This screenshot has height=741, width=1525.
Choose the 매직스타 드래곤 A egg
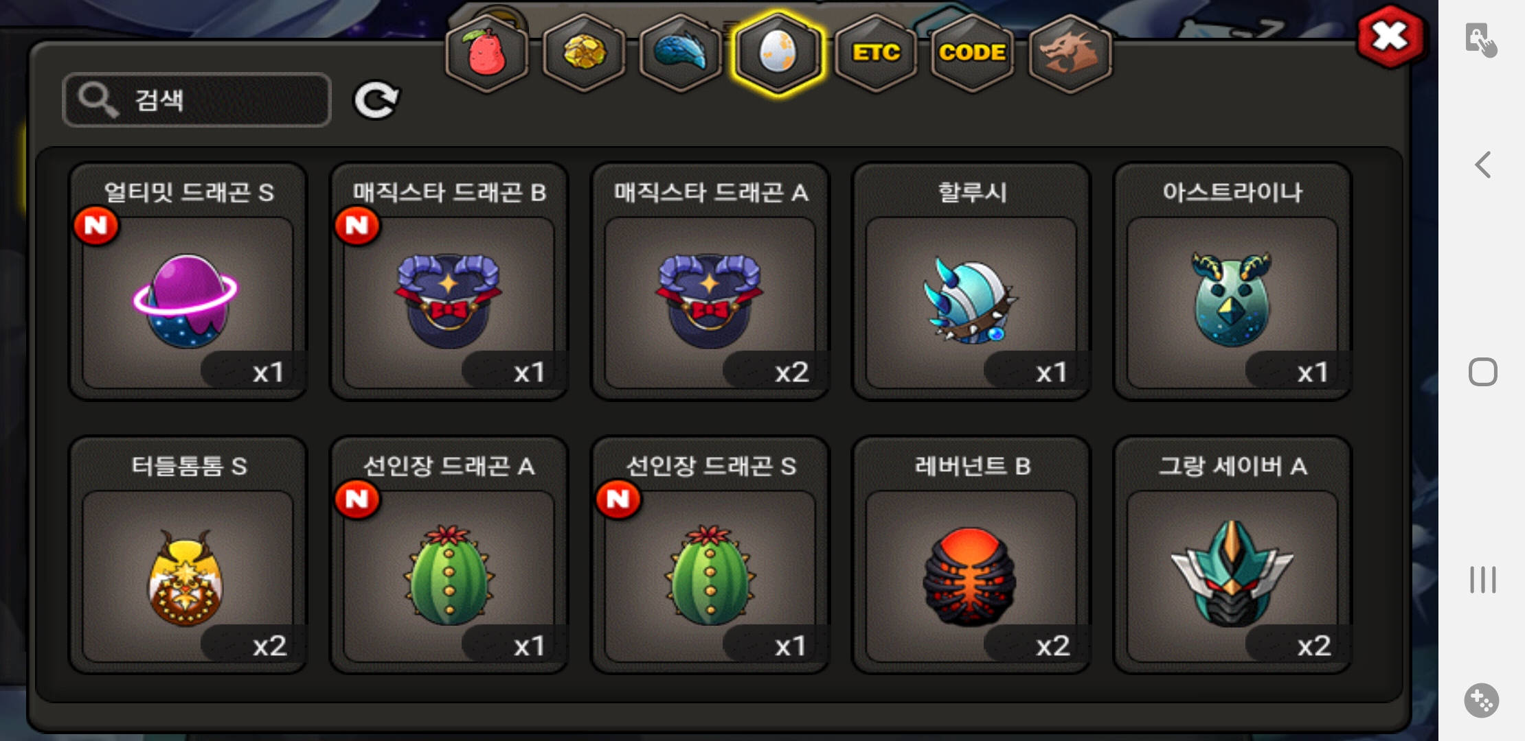[x=710, y=281]
